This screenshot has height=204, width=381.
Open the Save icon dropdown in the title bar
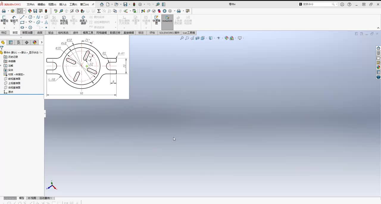(x=129, y=4)
